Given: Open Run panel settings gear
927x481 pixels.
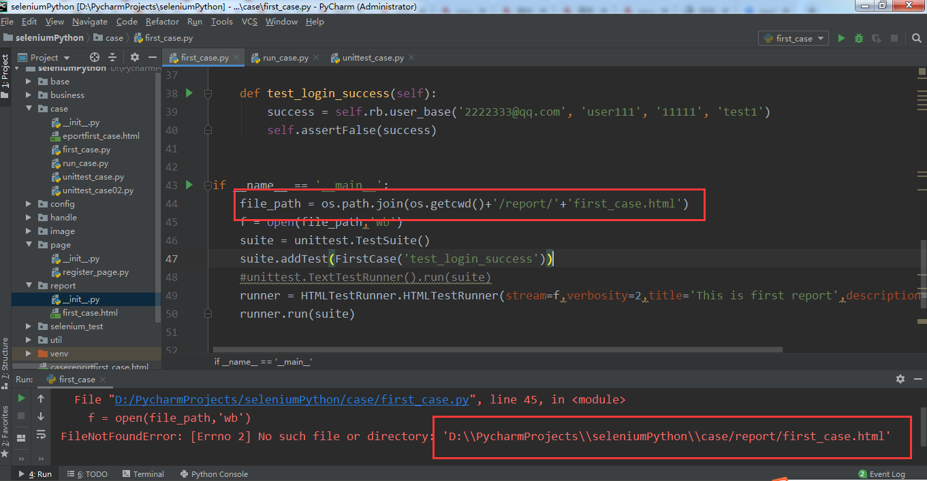Looking at the screenshot, I should pyautogui.click(x=900, y=379).
